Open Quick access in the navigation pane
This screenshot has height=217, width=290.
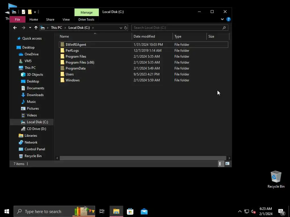[32, 38]
